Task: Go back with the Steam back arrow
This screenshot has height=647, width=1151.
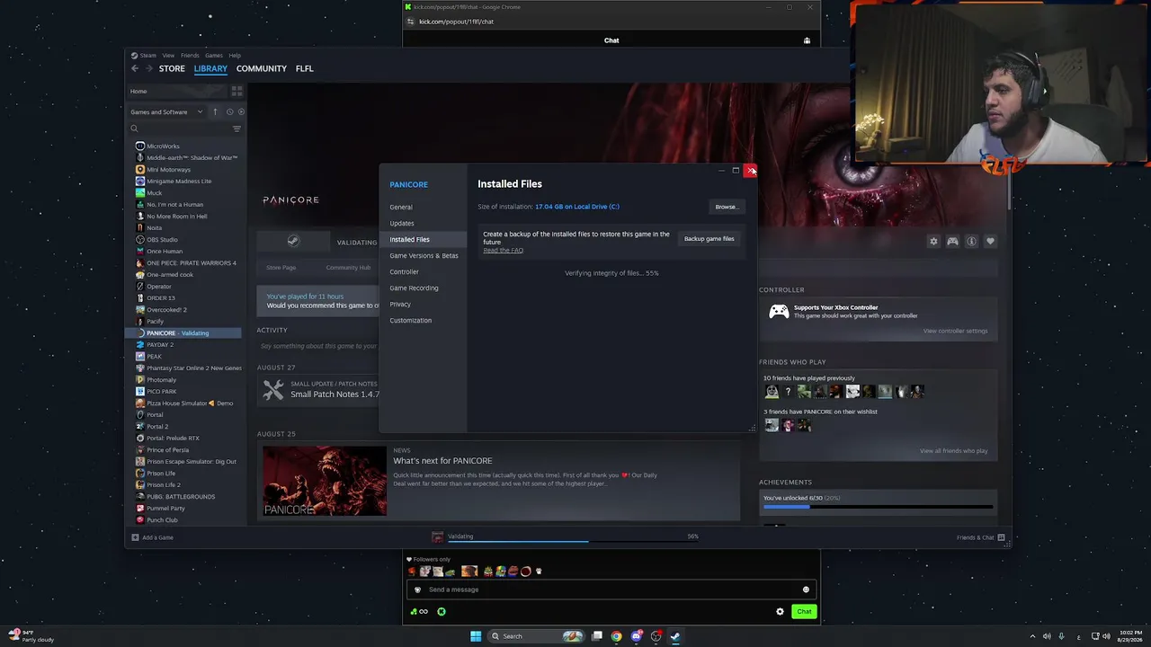Action: (135, 68)
